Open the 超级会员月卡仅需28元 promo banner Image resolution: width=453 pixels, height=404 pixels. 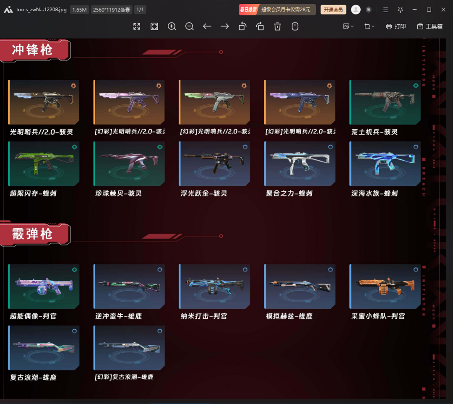[277, 10]
